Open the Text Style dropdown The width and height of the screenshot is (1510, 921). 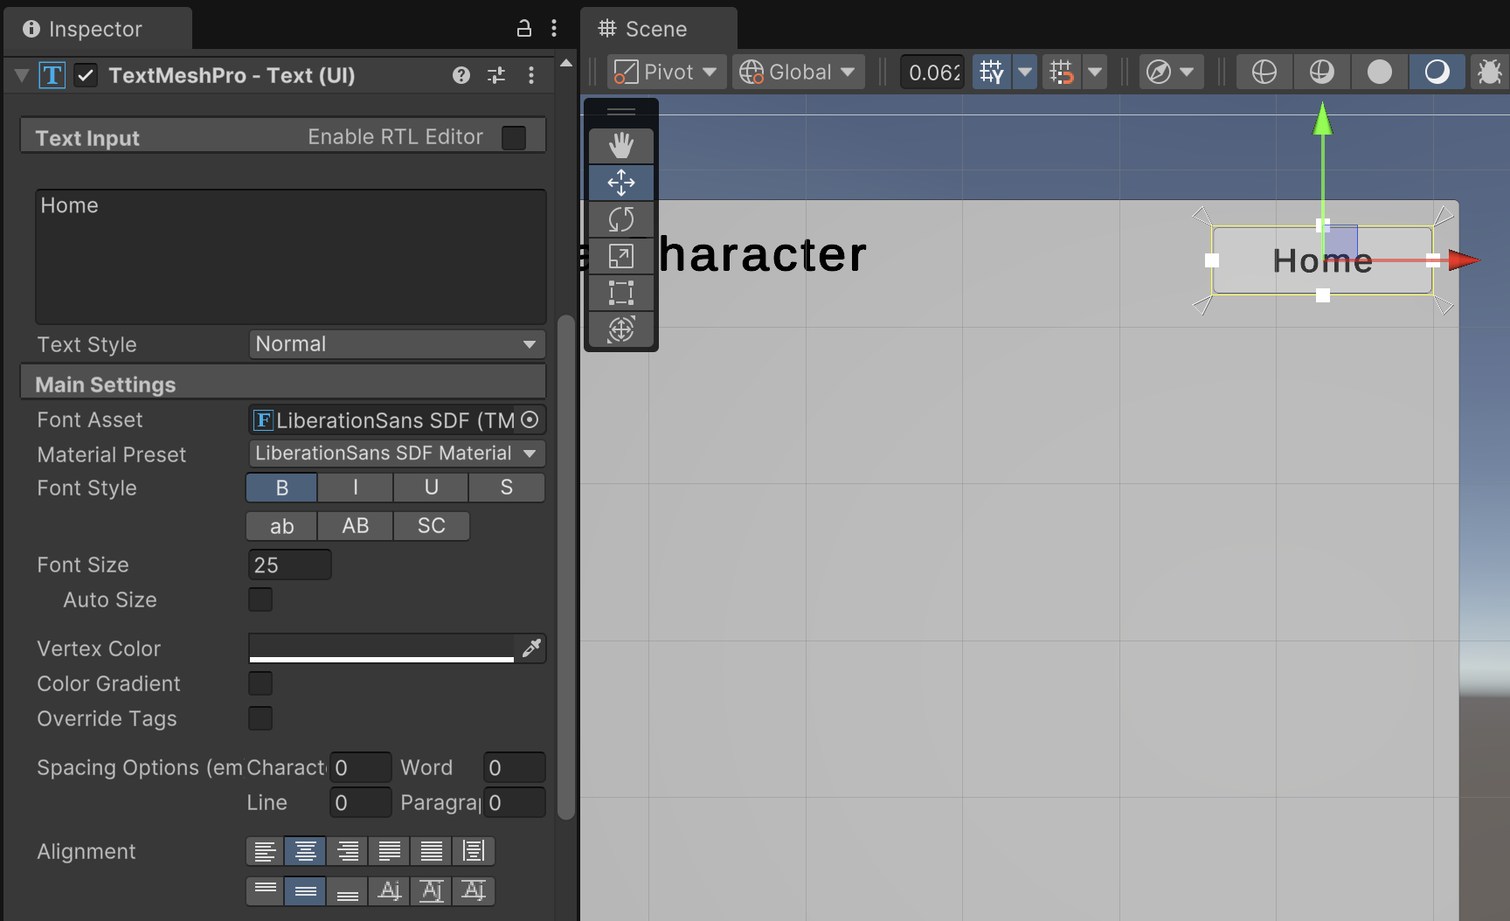tap(397, 344)
